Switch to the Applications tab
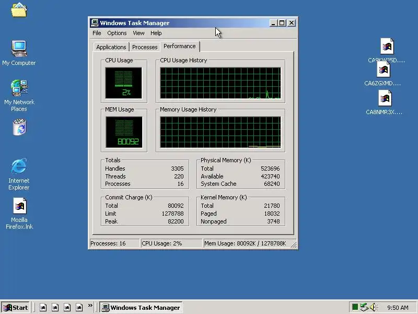Screen dimensions: 418x314 pos(111,47)
